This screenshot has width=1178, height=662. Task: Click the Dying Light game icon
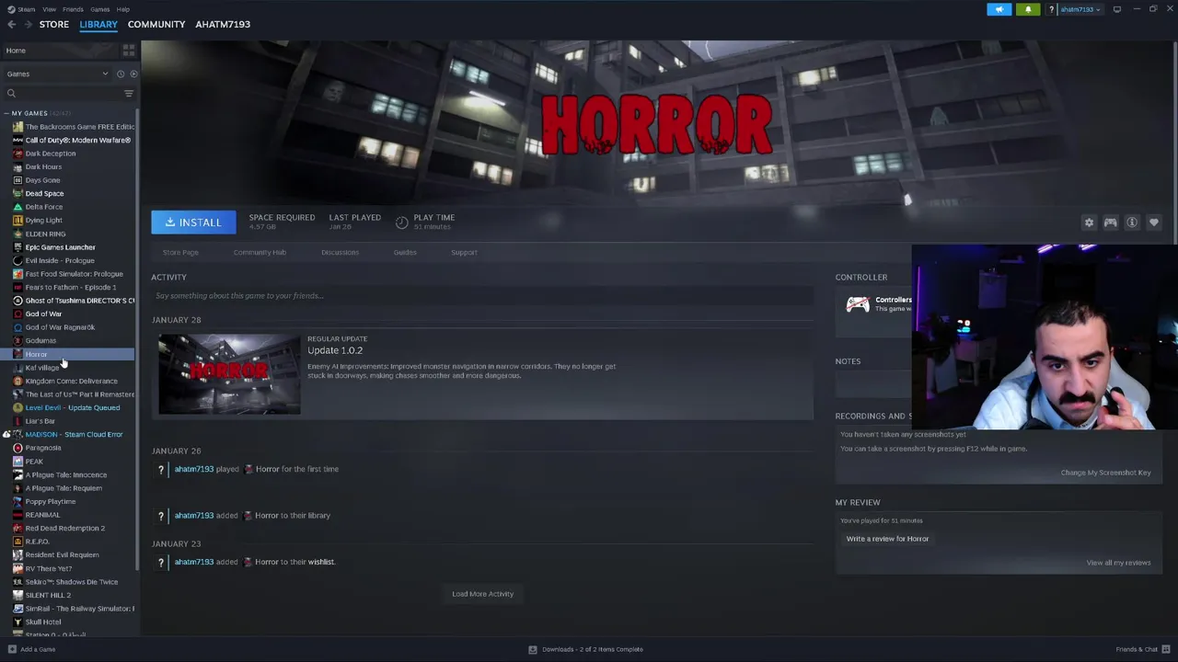pos(17,220)
